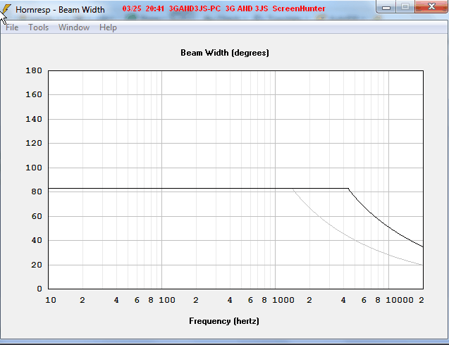Click the Hornresp lightning bolt icon
The height and width of the screenshot is (345, 449).
click(6, 9)
